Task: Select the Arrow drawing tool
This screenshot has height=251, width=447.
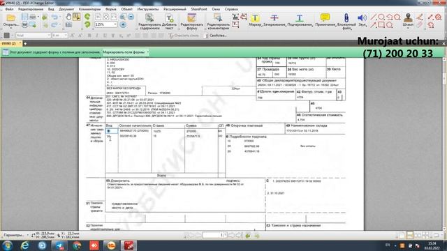Action: coord(373,25)
